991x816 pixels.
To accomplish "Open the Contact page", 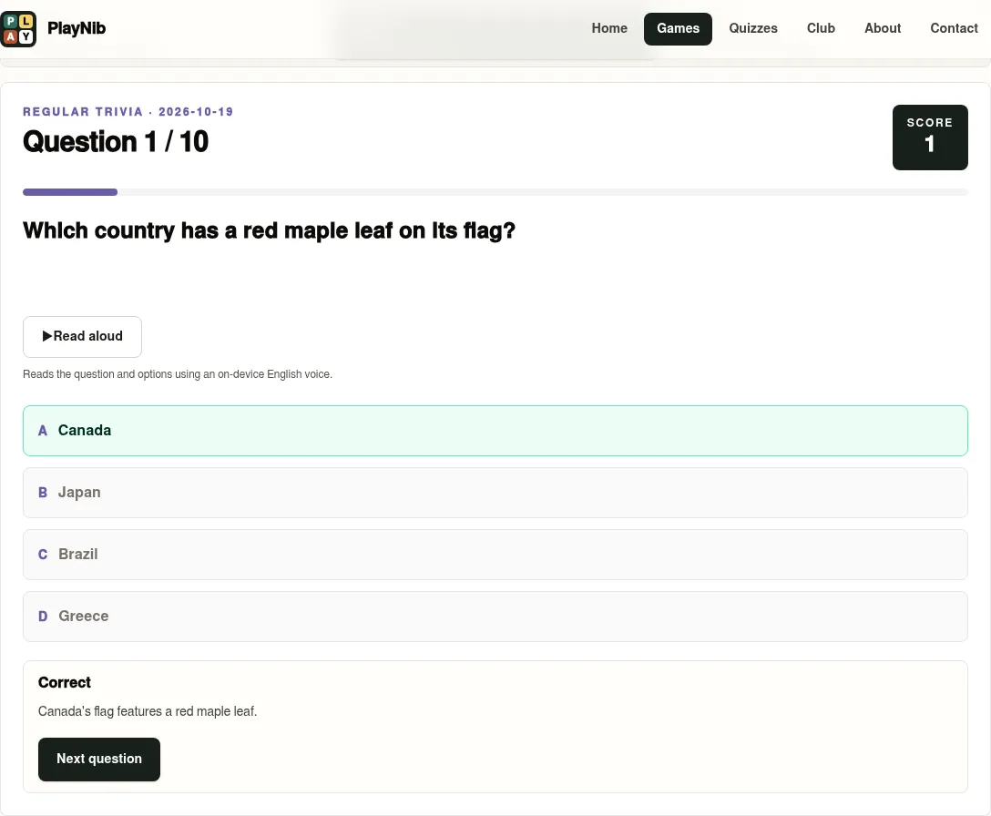I will pyautogui.click(x=954, y=28).
